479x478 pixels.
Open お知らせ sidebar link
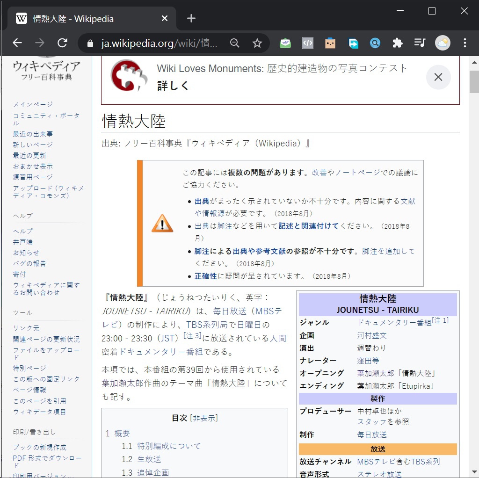26,253
